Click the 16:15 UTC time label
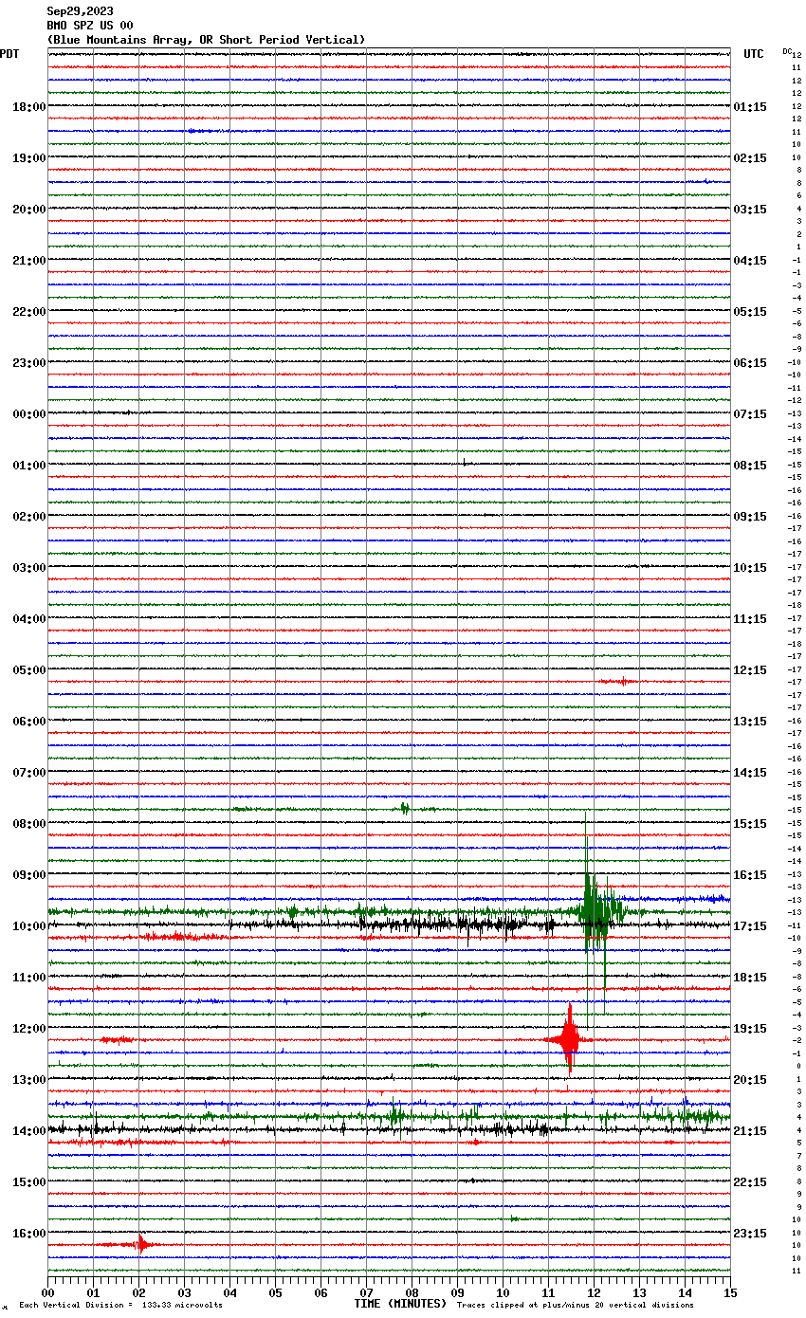806x1318 pixels. 750,875
